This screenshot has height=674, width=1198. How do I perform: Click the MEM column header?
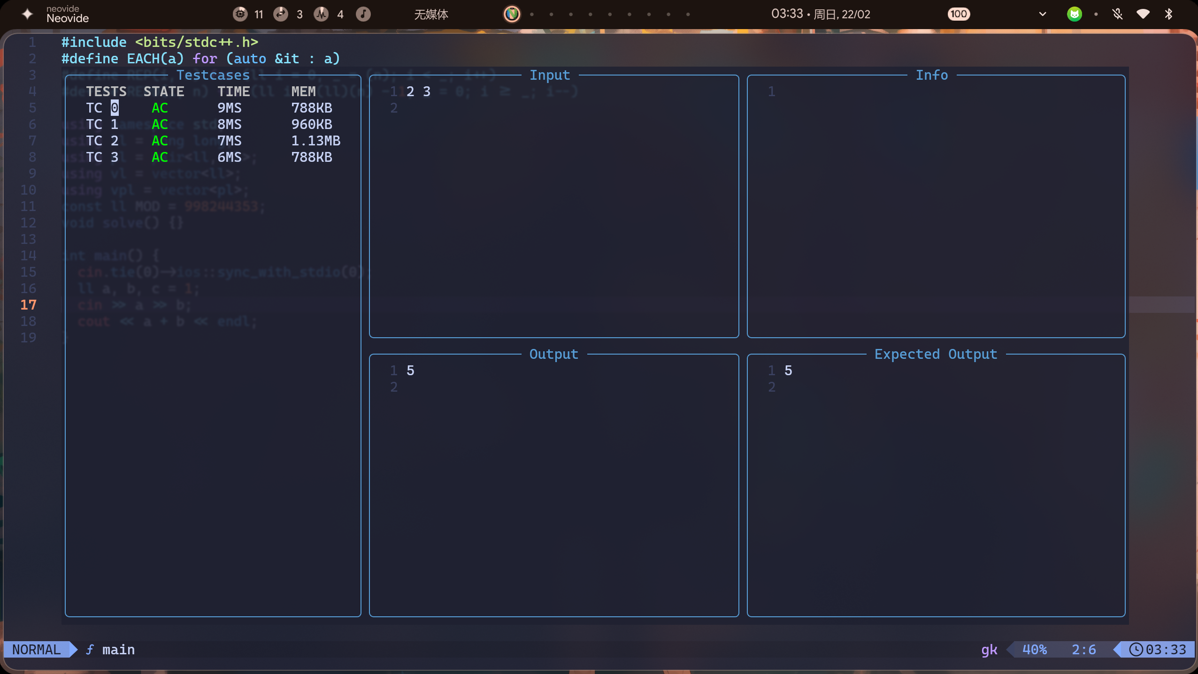pyautogui.click(x=303, y=91)
